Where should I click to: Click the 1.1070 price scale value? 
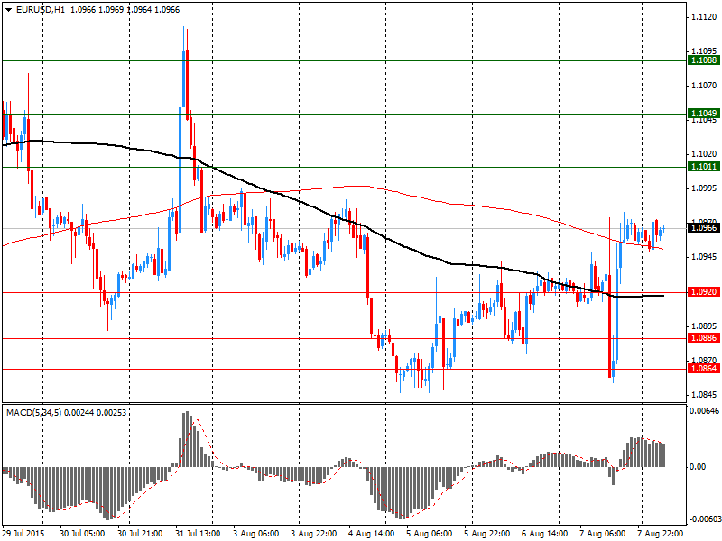tap(704, 86)
